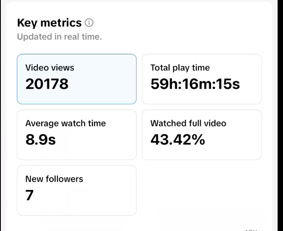Click the new followers count 7

coord(29,195)
